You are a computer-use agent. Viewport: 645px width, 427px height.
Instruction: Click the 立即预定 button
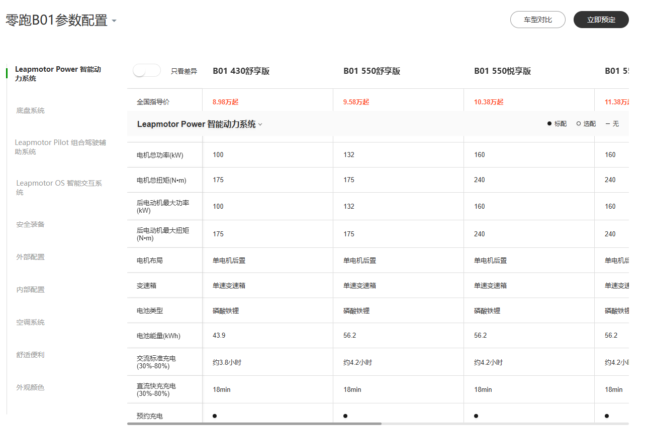[x=601, y=20]
